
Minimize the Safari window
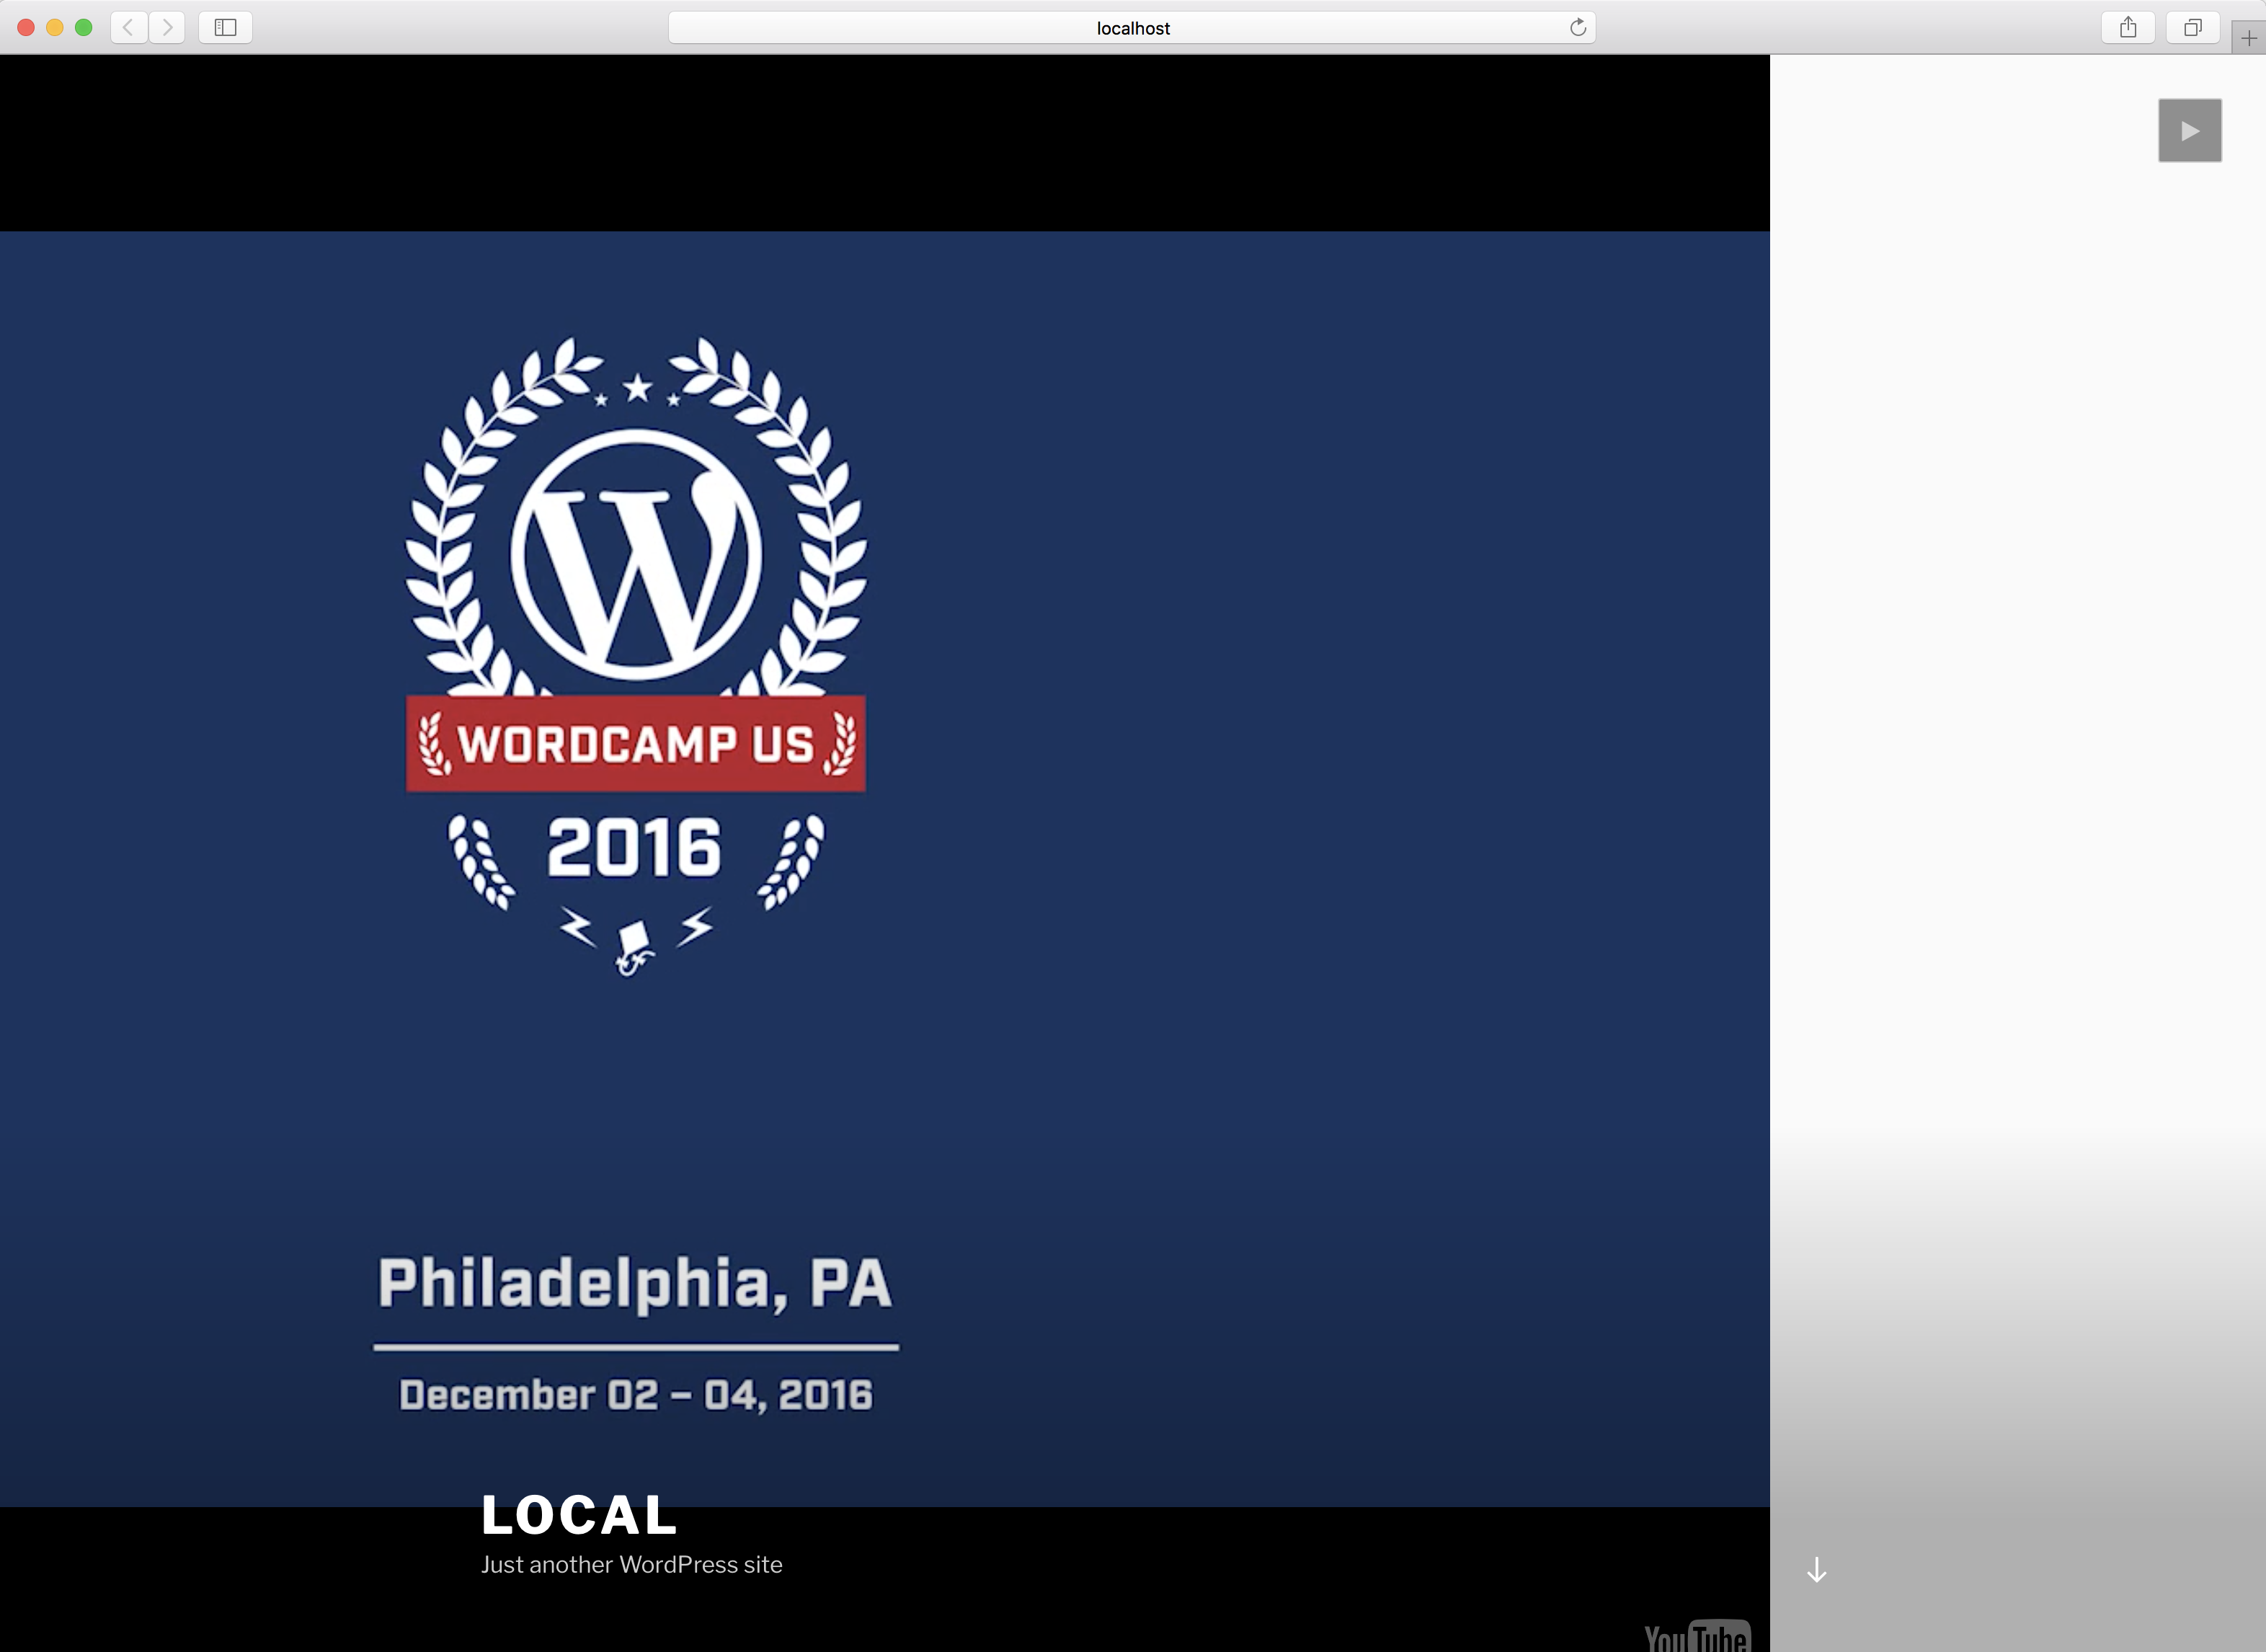[x=55, y=27]
